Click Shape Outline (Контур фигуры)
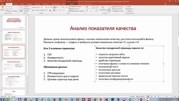The width and height of the screenshot is (179, 101). click(x=118, y=9)
